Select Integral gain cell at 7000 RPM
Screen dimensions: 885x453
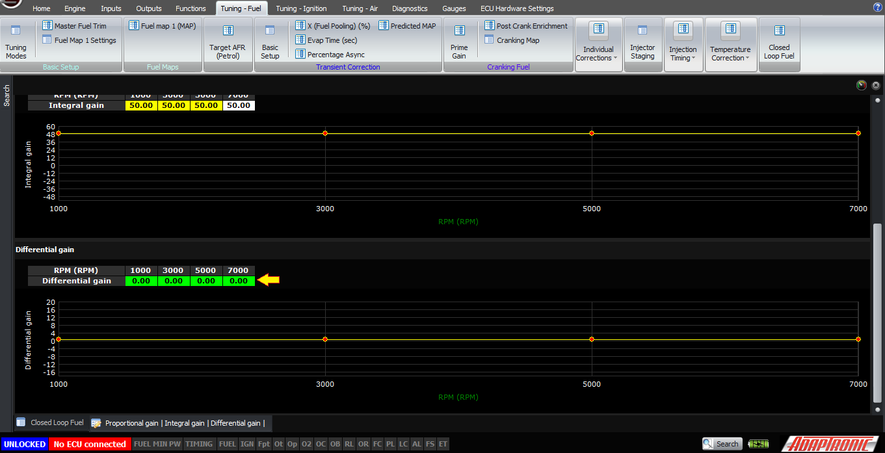[239, 105]
